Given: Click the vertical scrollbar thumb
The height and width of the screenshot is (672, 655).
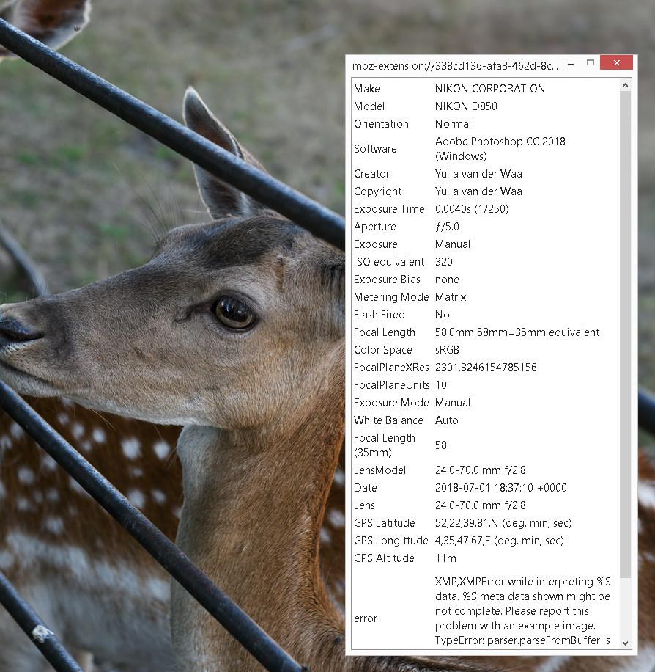Looking at the screenshot, I should [625, 335].
